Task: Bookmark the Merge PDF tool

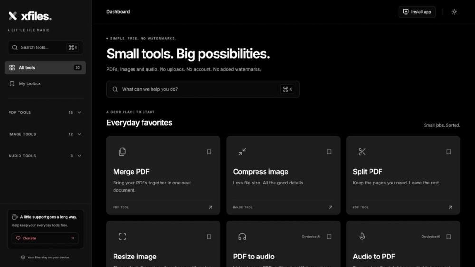Action: 209,151
